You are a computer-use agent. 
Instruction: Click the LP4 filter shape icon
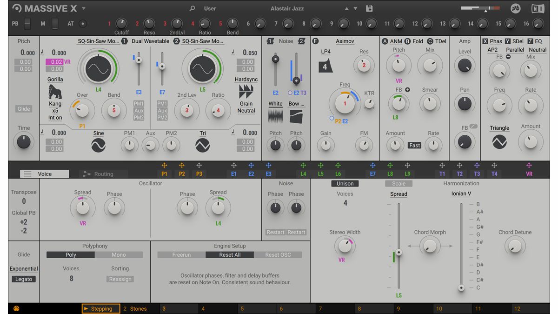[x=325, y=66]
